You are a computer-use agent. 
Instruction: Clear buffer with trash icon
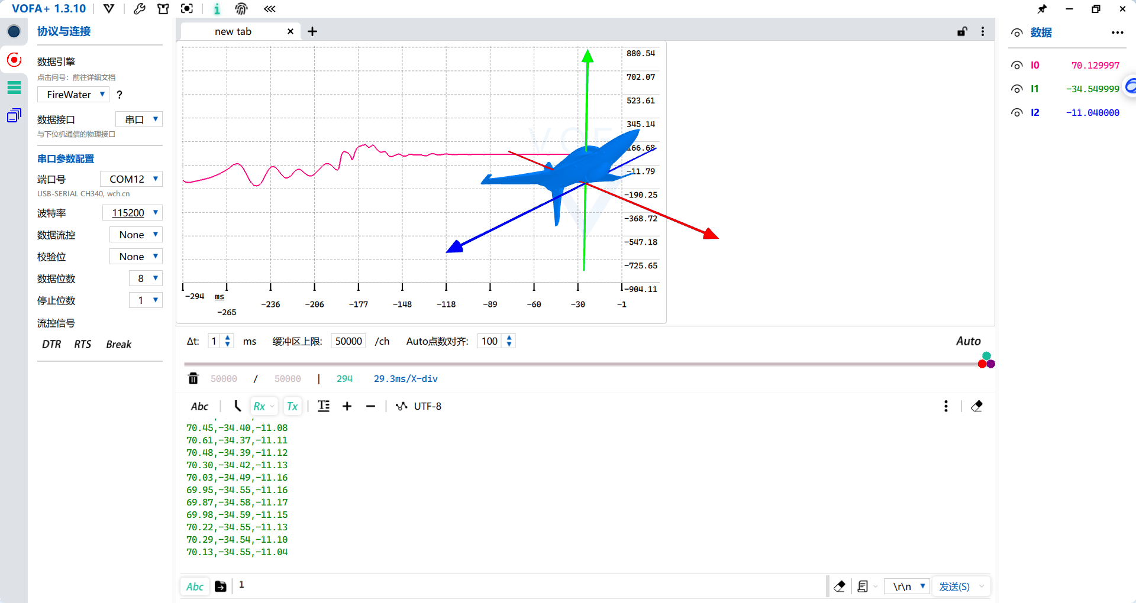pyautogui.click(x=193, y=378)
